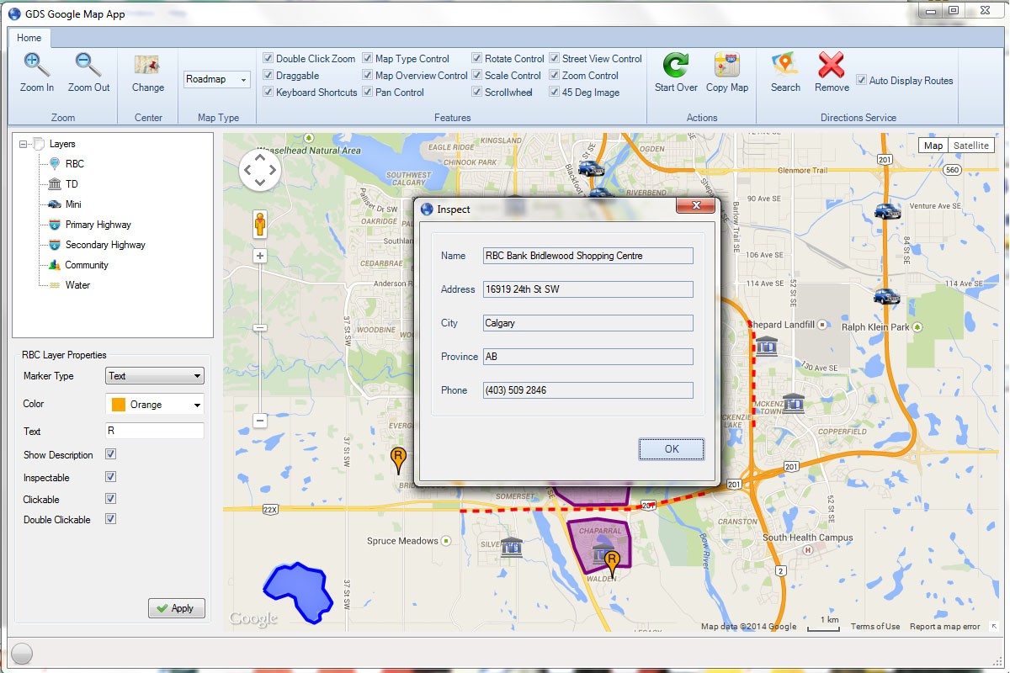Toggle Double Click Zoom checkbox
The height and width of the screenshot is (673, 1010).
pos(268,58)
